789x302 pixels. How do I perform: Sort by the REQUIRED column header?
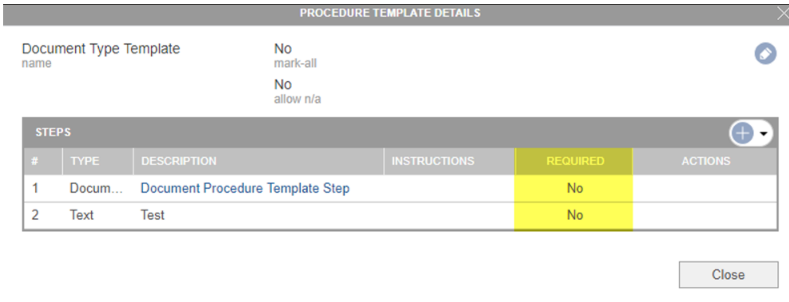click(574, 161)
